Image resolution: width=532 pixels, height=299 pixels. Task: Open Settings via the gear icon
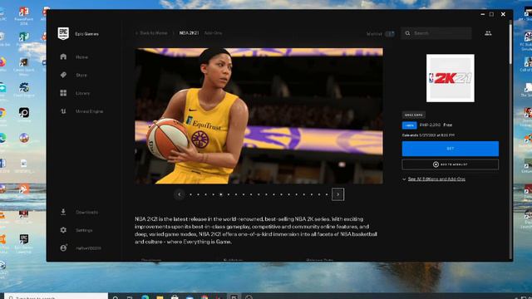(x=63, y=230)
